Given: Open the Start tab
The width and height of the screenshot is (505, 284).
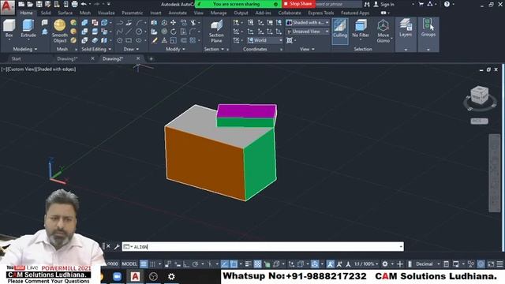Looking at the screenshot, I should [x=16, y=58].
